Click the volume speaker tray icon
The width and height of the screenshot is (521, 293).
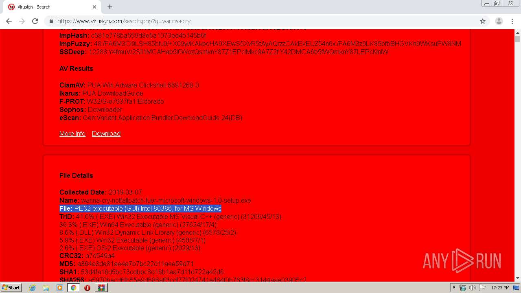tap(473, 288)
